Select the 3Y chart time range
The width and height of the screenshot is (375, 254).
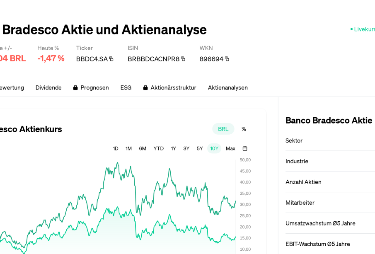[x=186, y=148]
